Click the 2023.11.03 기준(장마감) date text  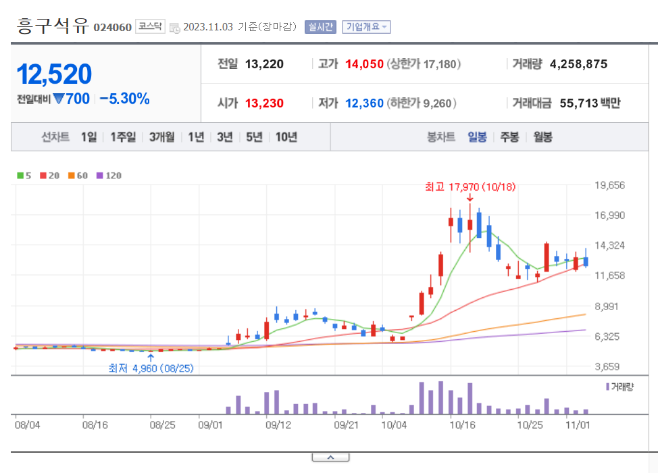[x=240, y=27]
